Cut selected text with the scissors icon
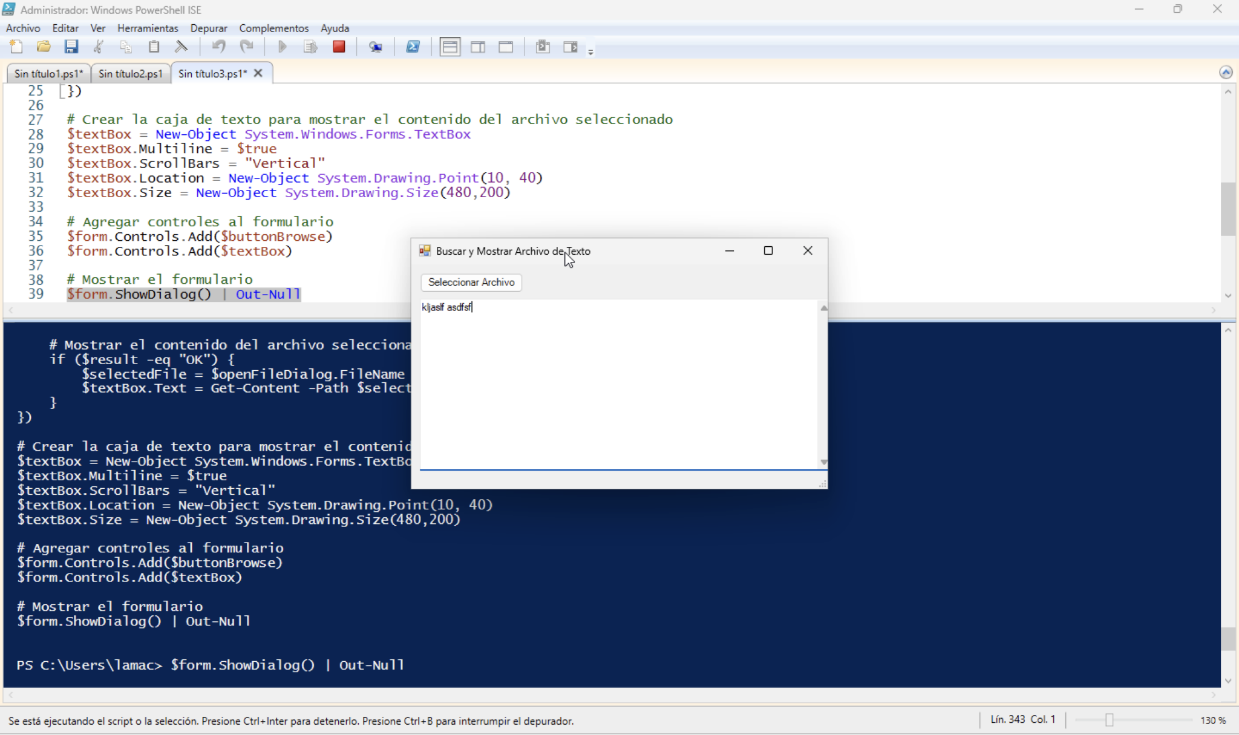Viewport: 1239px width, 735px height. tap(97, 47)
